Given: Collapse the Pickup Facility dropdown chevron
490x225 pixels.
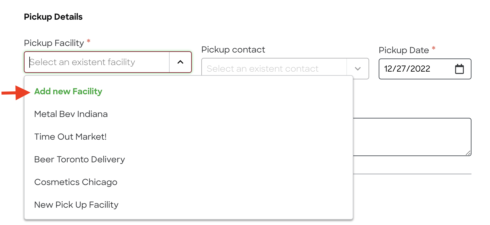Looking at the screenshot, I should (x=180, y=62).
